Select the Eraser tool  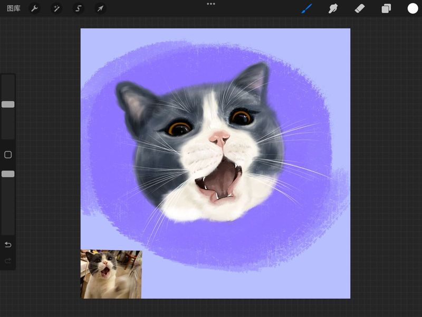360,8
